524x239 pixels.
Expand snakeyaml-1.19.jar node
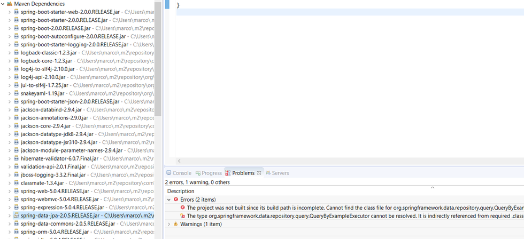(x=10, y=93)
